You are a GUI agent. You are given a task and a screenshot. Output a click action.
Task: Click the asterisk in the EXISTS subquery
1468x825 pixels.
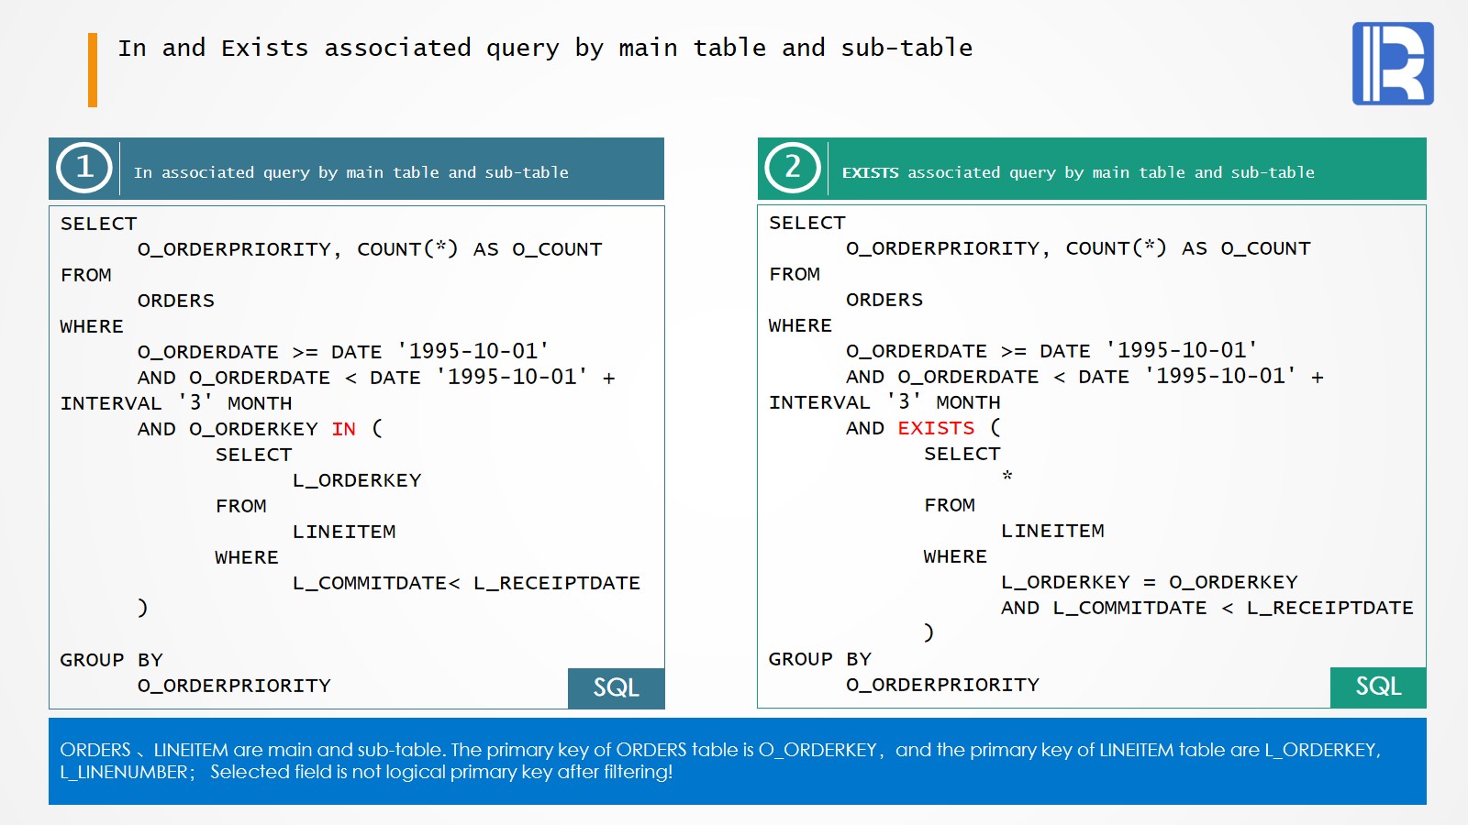tap(1007, 477)
